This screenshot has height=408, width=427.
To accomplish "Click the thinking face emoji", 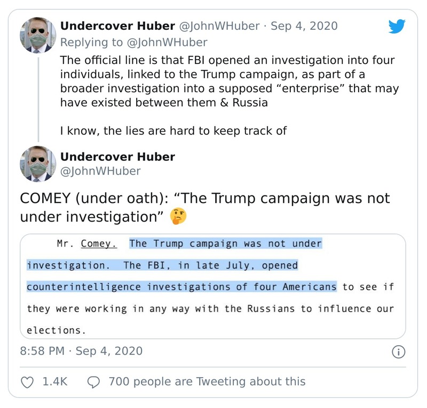I will 176,217.
